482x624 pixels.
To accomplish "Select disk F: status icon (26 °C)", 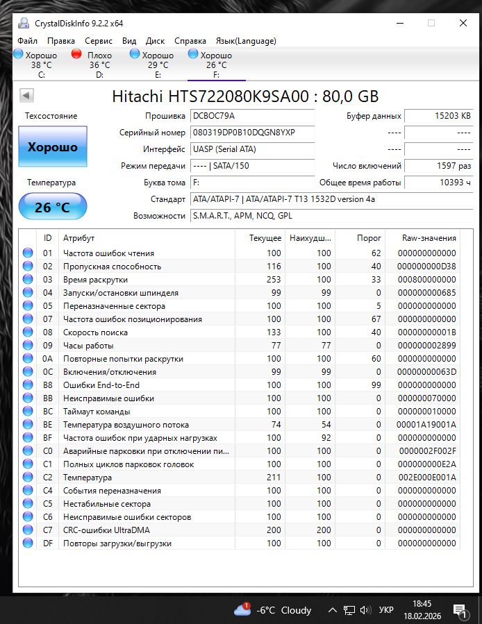I will click(193, 53).
